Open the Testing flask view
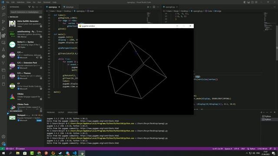The width and height of the screenshot is (278, 156). [3, 49]
